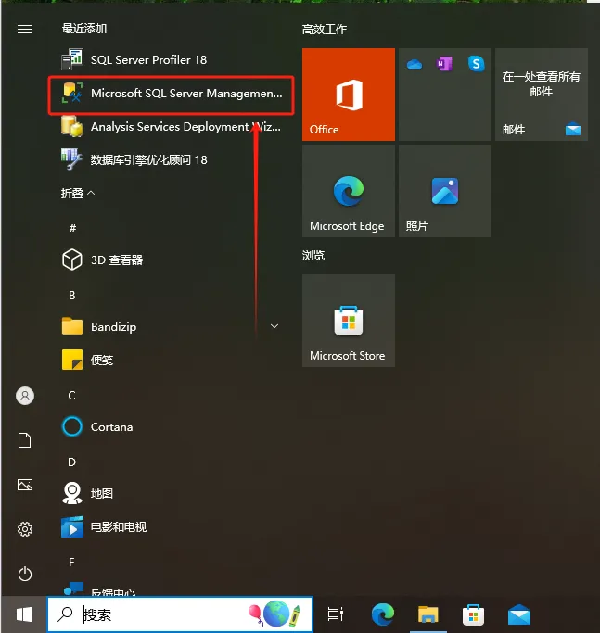Open the Skype small tile
Viewport: 600px width, 633px height.
(477, 64)
